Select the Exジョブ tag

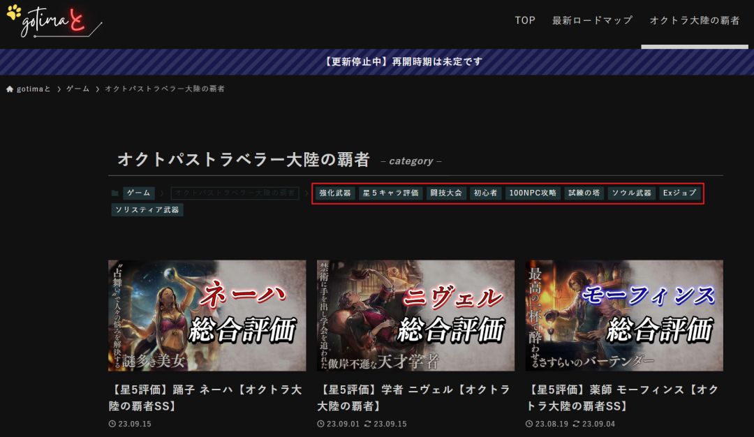click(x=679, y=193)
